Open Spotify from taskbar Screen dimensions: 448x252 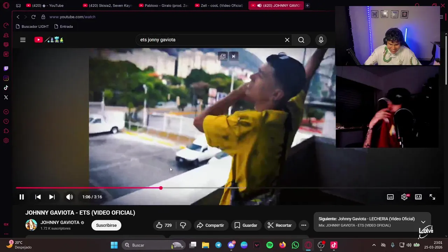click(x=269, y=245)
